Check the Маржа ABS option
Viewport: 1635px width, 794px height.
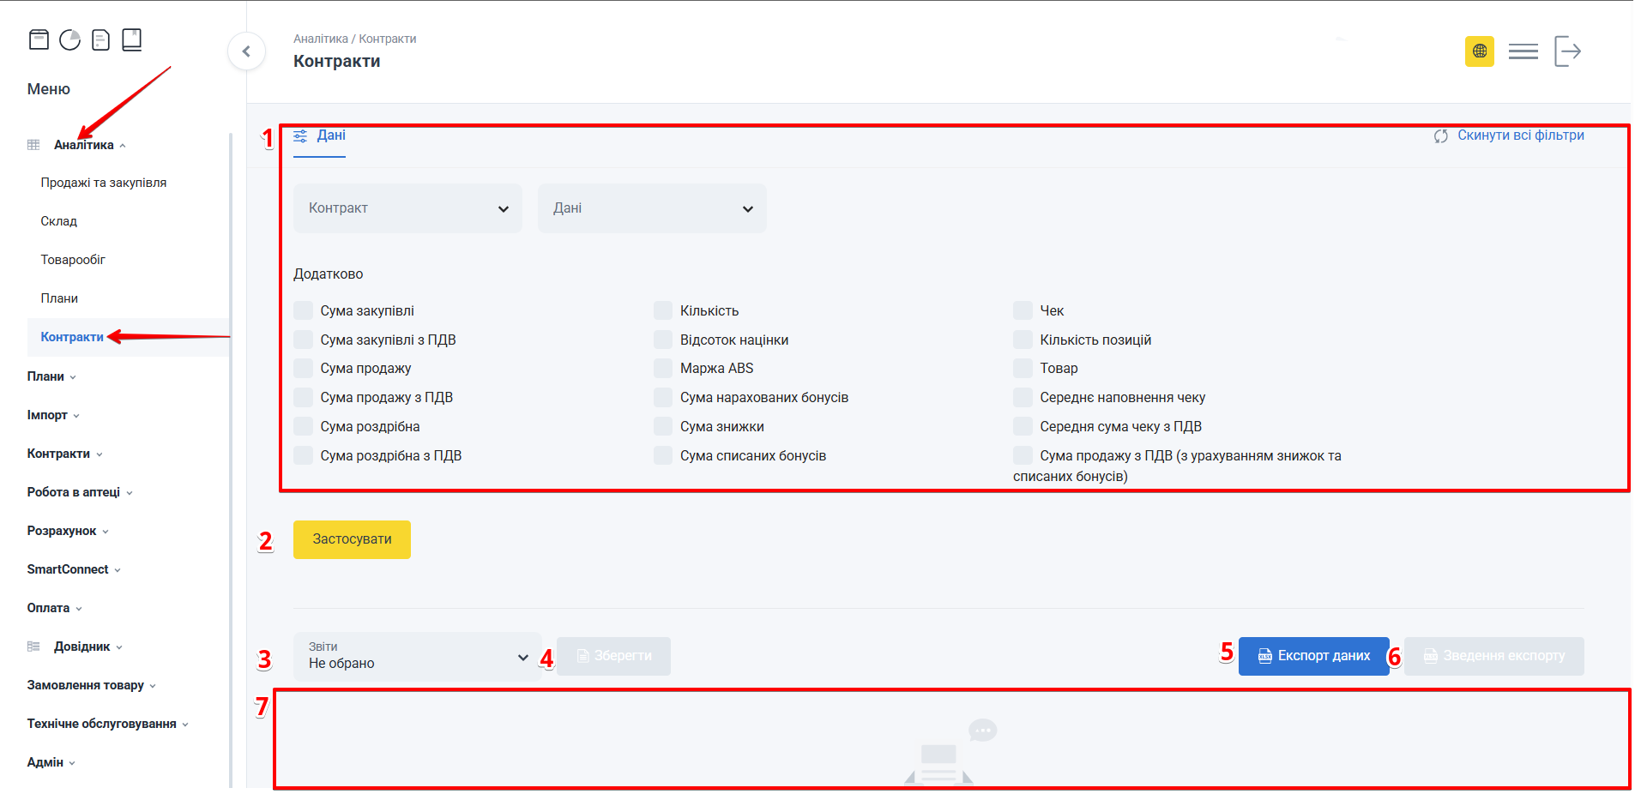662,369
